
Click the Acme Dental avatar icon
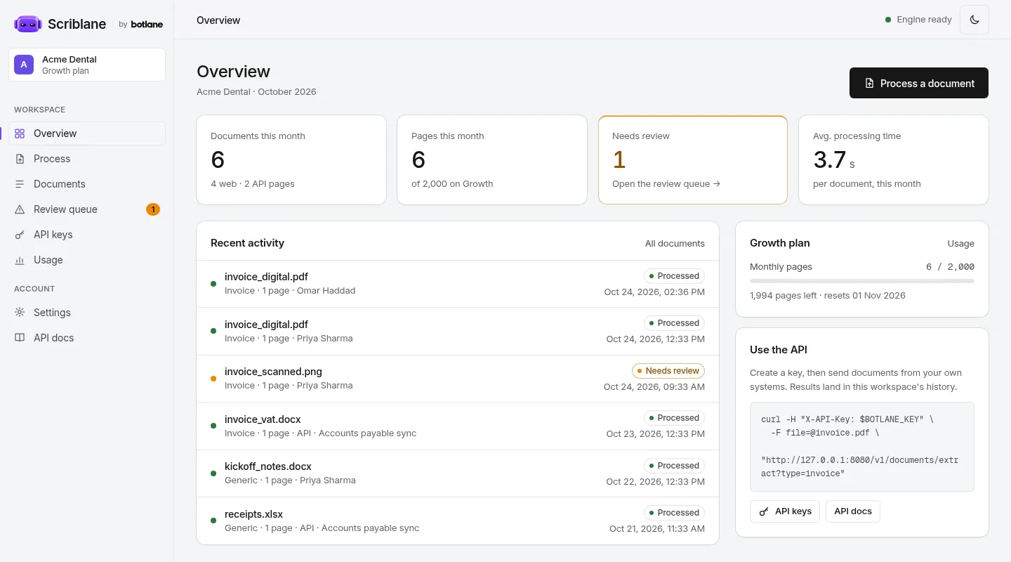tap(24, 65)
